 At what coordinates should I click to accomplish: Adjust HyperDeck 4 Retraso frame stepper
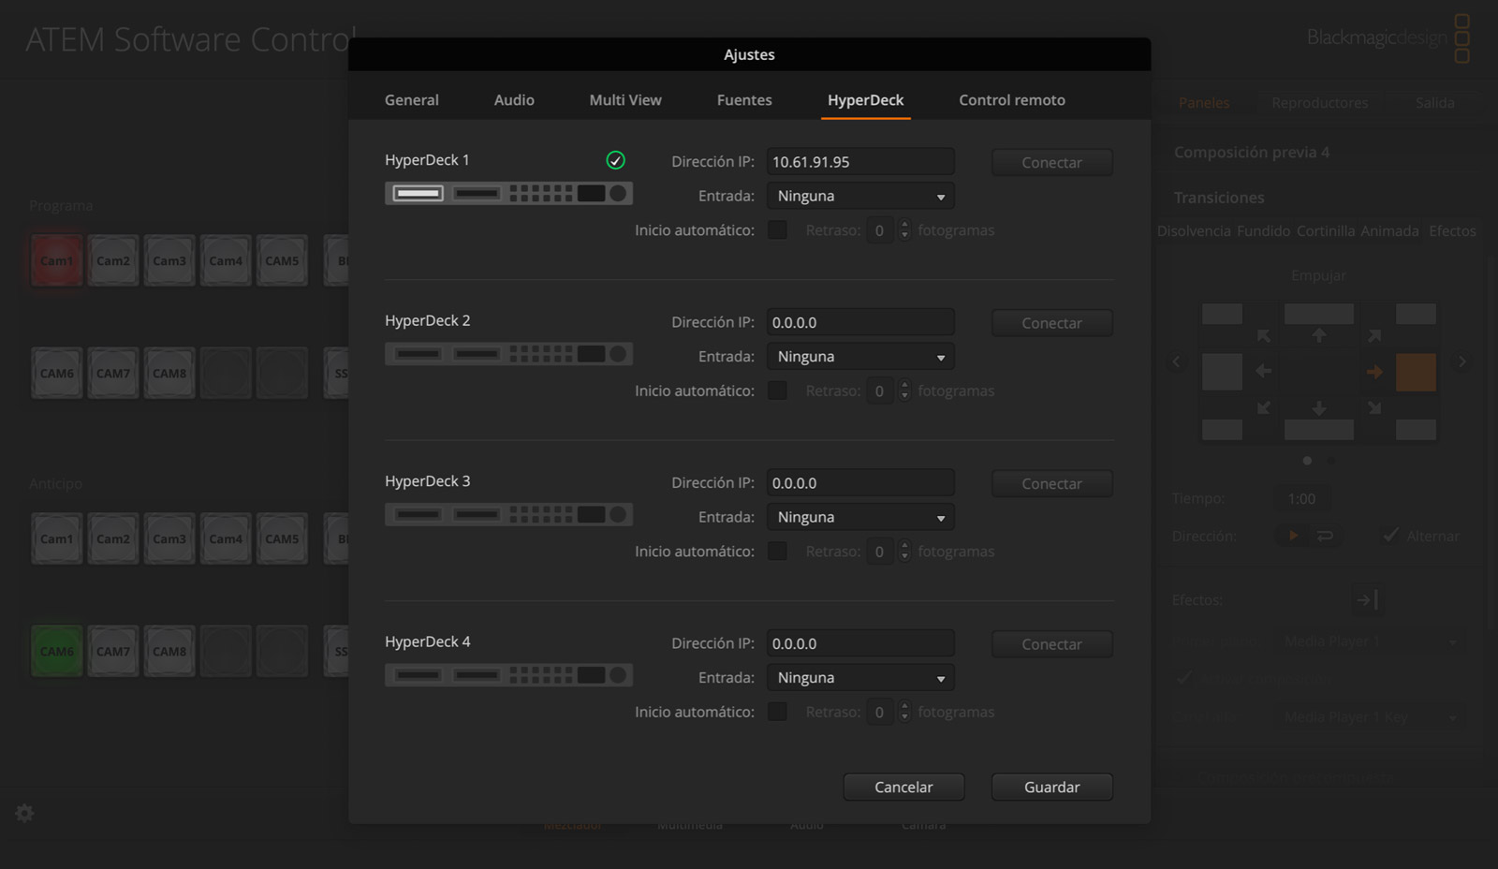(x=904, y=712)
